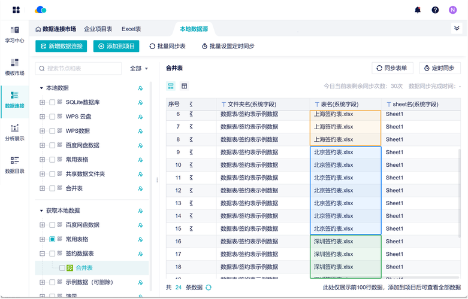Click 批量设置定时同步
Screen dimensions: 468x299
228,46
